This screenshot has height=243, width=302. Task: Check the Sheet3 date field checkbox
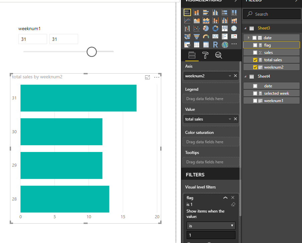click(x=255, y=38)
